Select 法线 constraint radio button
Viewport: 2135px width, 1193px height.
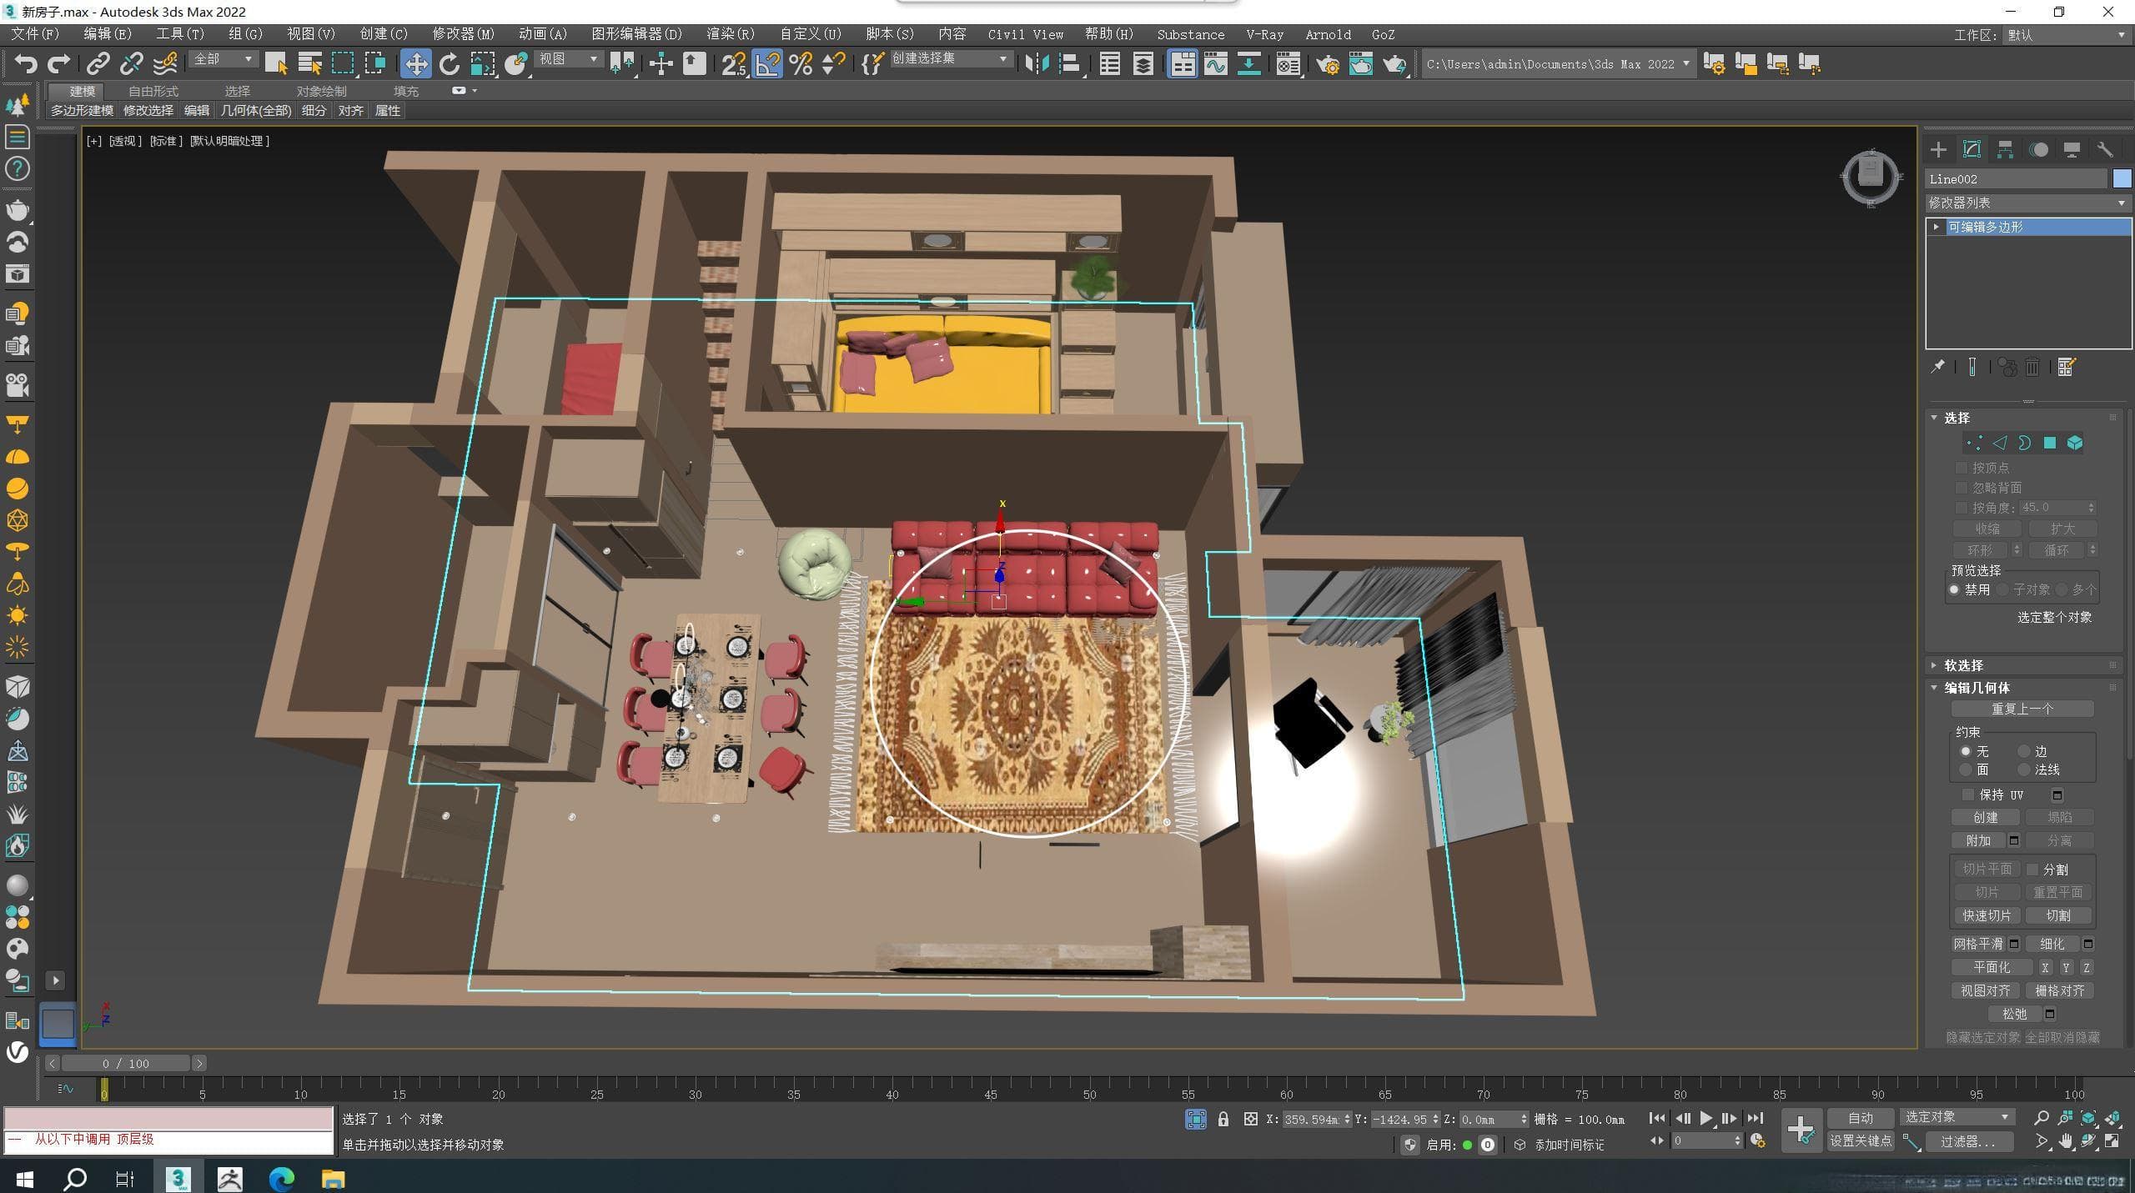[x=2023, y=769]
